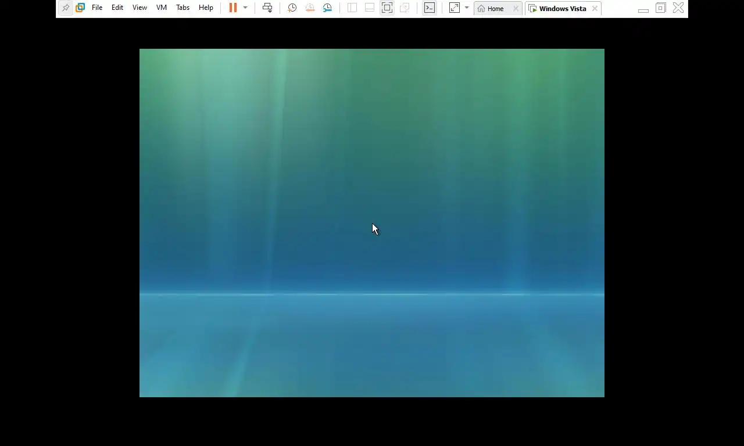Click the VMware Workstation logo icon
744x446 pixels.
80,8
